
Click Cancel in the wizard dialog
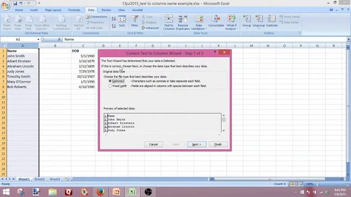point(154,144)
